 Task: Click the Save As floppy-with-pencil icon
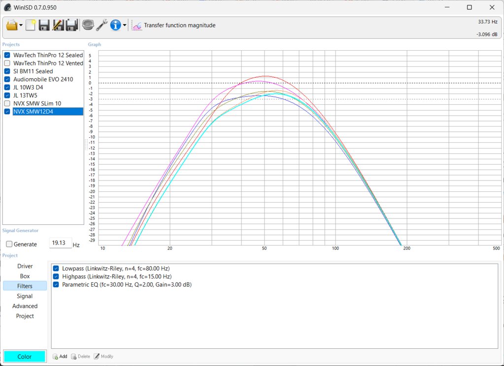(58, 25)
